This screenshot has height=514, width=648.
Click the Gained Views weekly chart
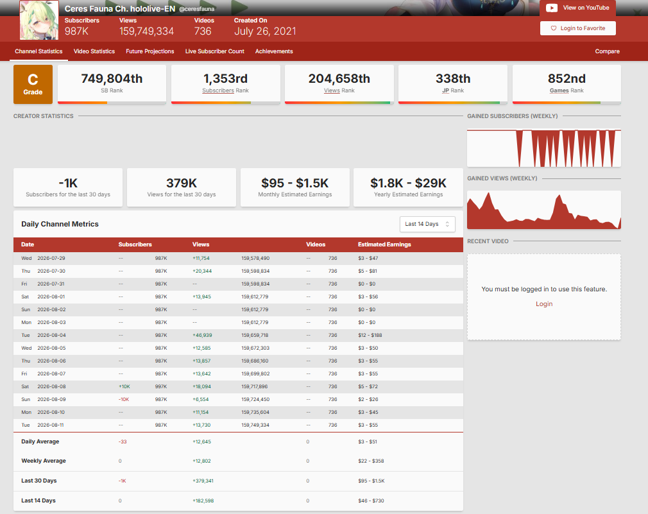tap(544, 210)
